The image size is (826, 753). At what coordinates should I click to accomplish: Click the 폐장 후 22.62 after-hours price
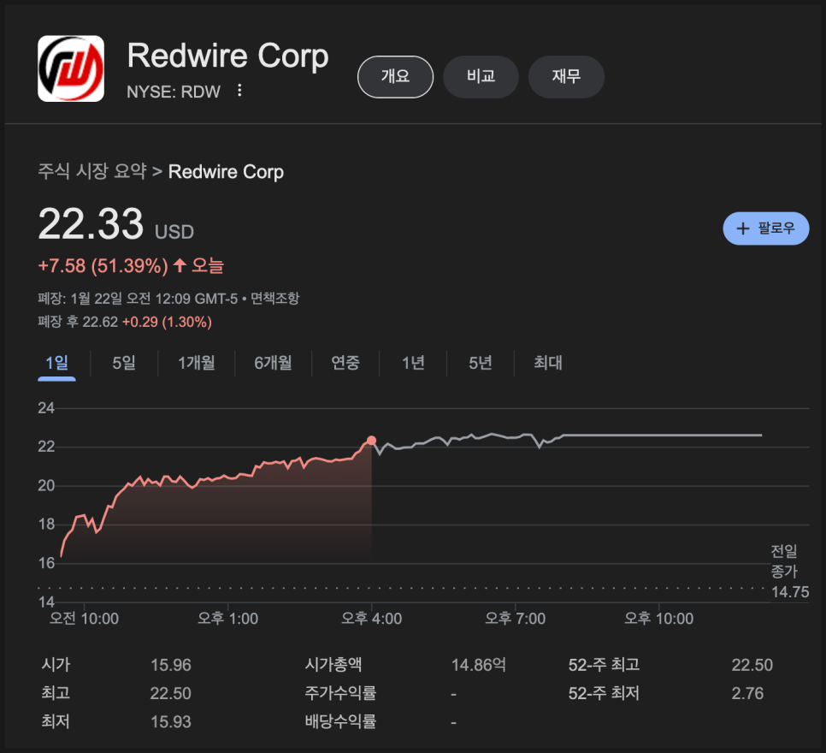coord(78,323)
